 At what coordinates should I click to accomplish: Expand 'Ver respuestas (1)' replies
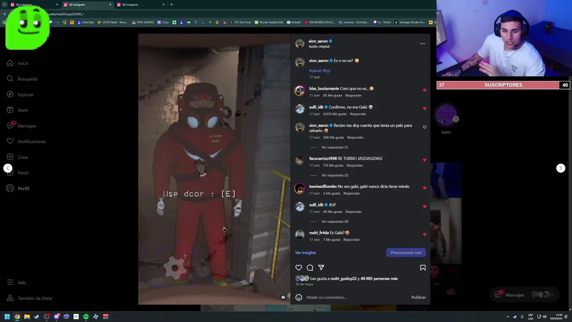(x=335, y=147)
